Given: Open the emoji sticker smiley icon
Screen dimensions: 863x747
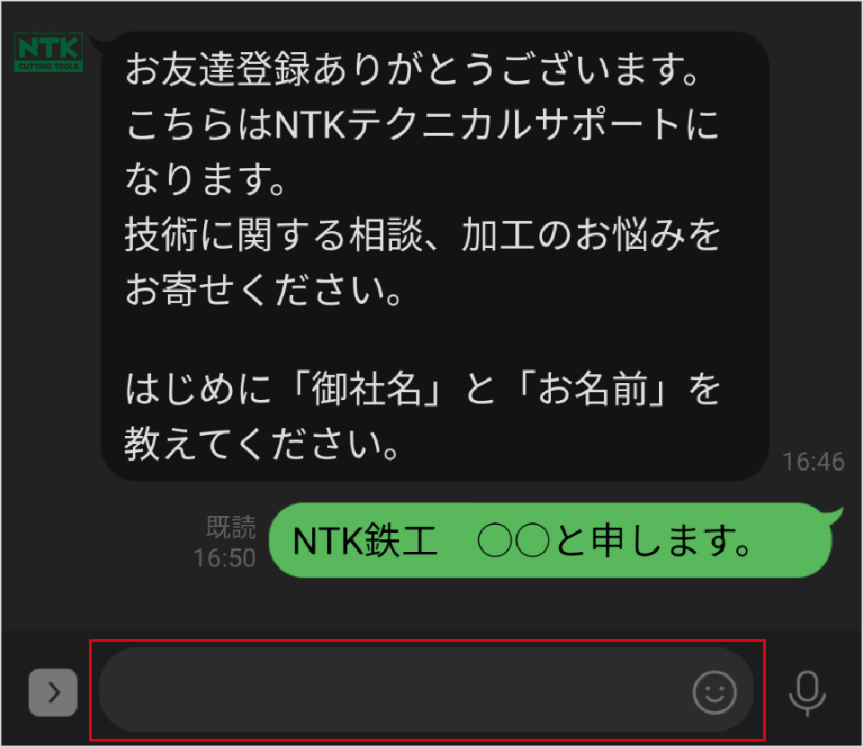Looking at the screenshot, I should point(715,692).
